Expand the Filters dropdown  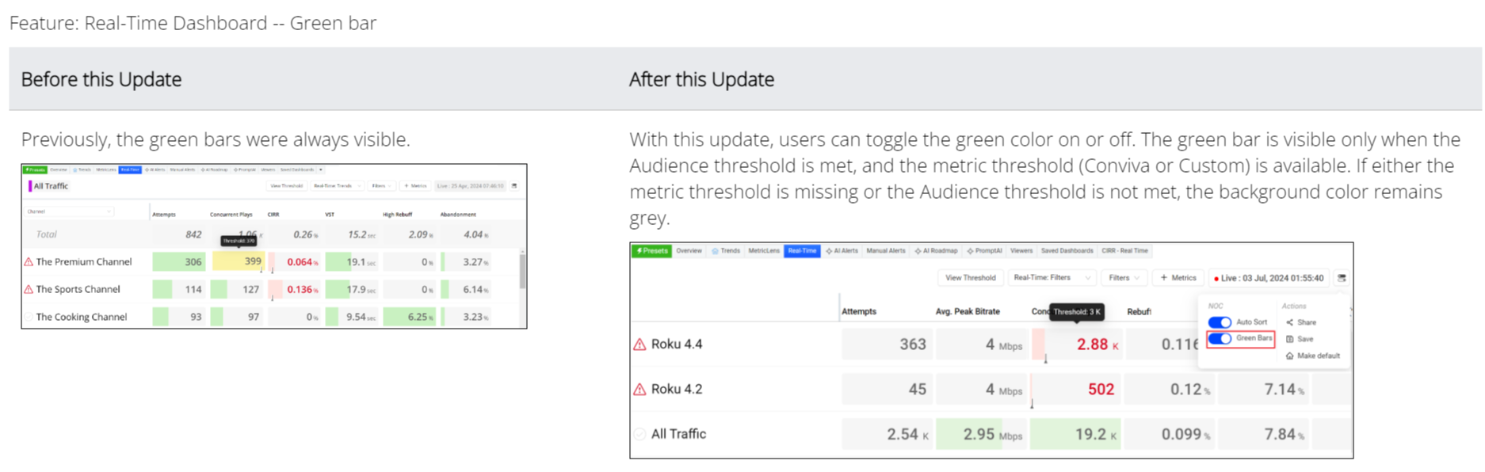pyautogui.click(x=1124, y=278)
